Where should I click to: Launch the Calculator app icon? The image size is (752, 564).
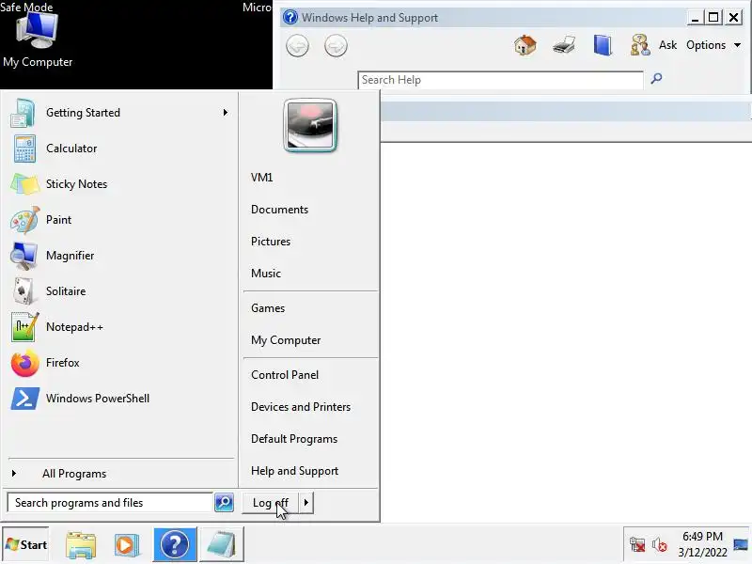tap(24, 149)
